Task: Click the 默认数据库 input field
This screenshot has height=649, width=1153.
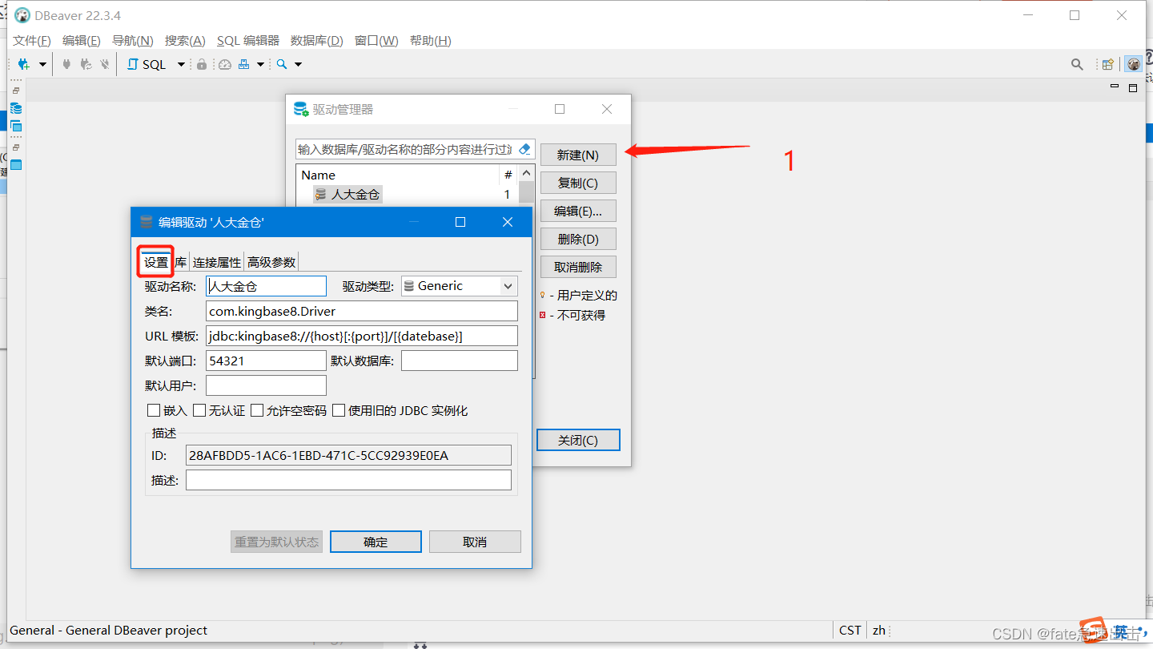Action: point(460,361)
